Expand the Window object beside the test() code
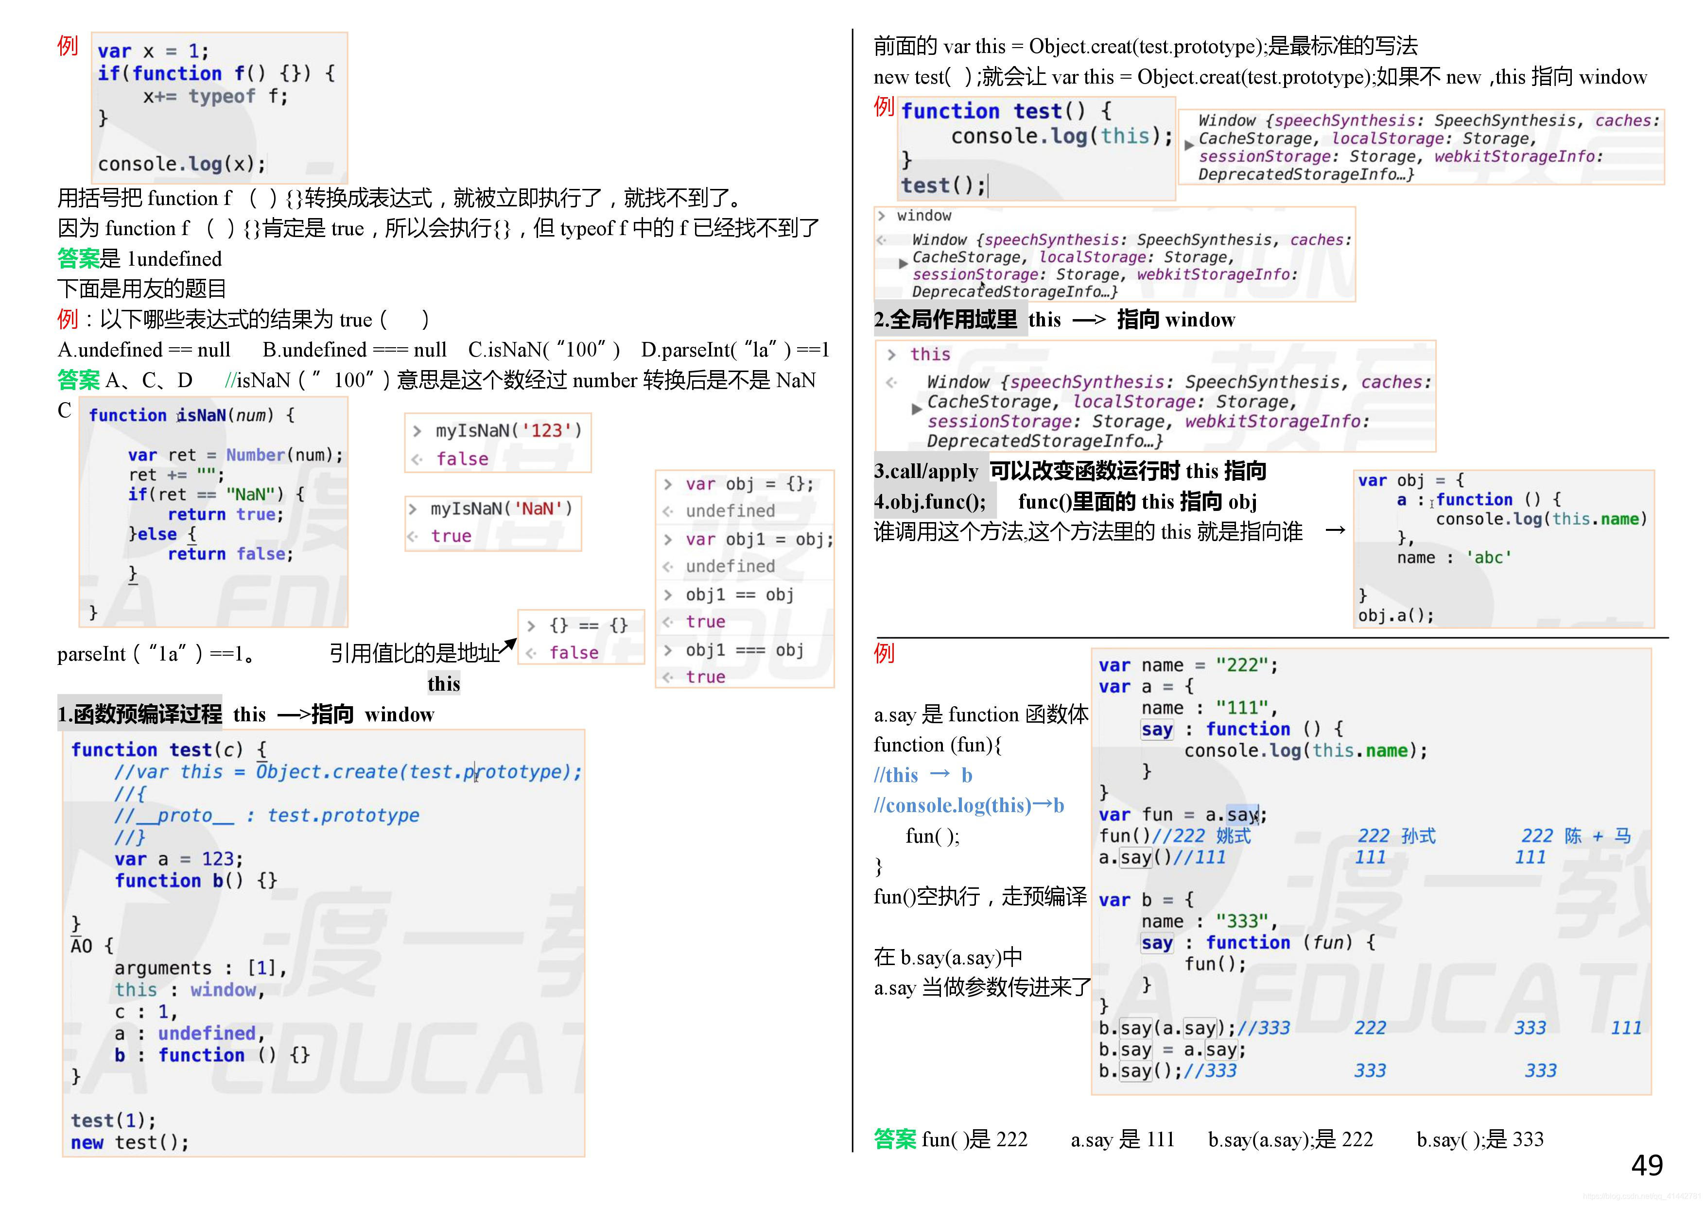The image size is (1705, 1205). click(x=1189, y=145)
